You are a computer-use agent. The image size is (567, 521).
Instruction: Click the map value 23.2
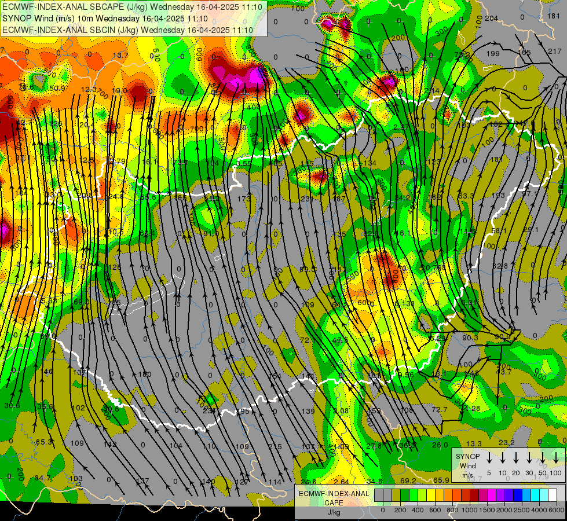(507, 442)
